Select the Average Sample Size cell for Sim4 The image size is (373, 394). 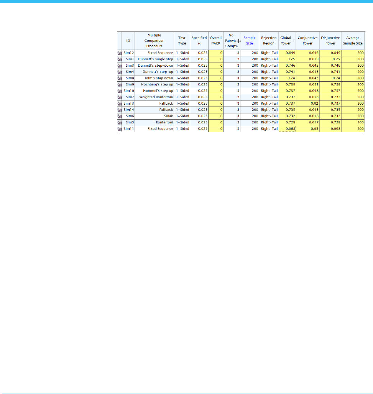353,72
